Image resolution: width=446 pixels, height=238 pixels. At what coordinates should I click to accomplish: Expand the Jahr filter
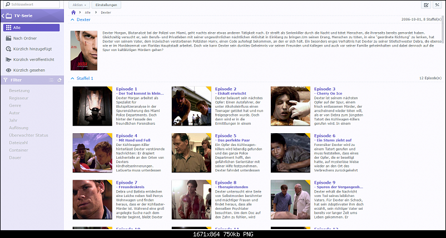pos(13,120)
